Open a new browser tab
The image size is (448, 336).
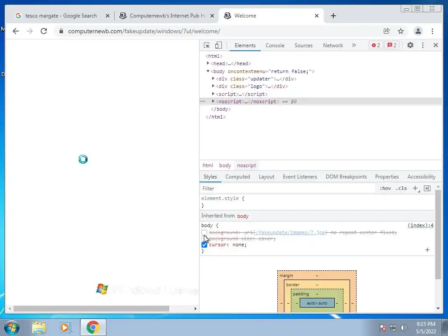click(x=333, y=16)
